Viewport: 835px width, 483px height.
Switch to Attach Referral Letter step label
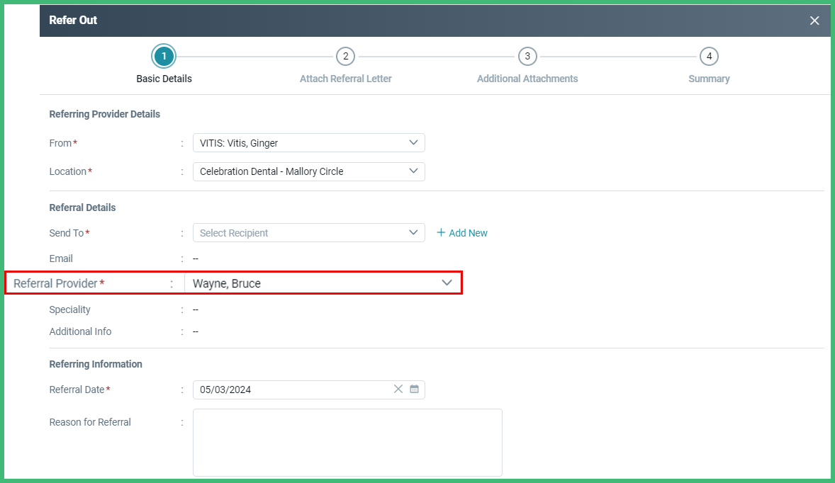click(345, 79)
